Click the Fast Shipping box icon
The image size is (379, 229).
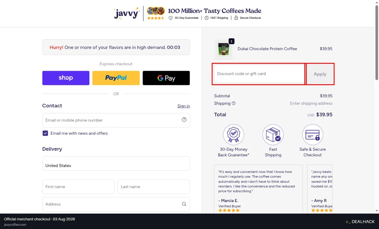pyautogui.click(x=273, y=134)
